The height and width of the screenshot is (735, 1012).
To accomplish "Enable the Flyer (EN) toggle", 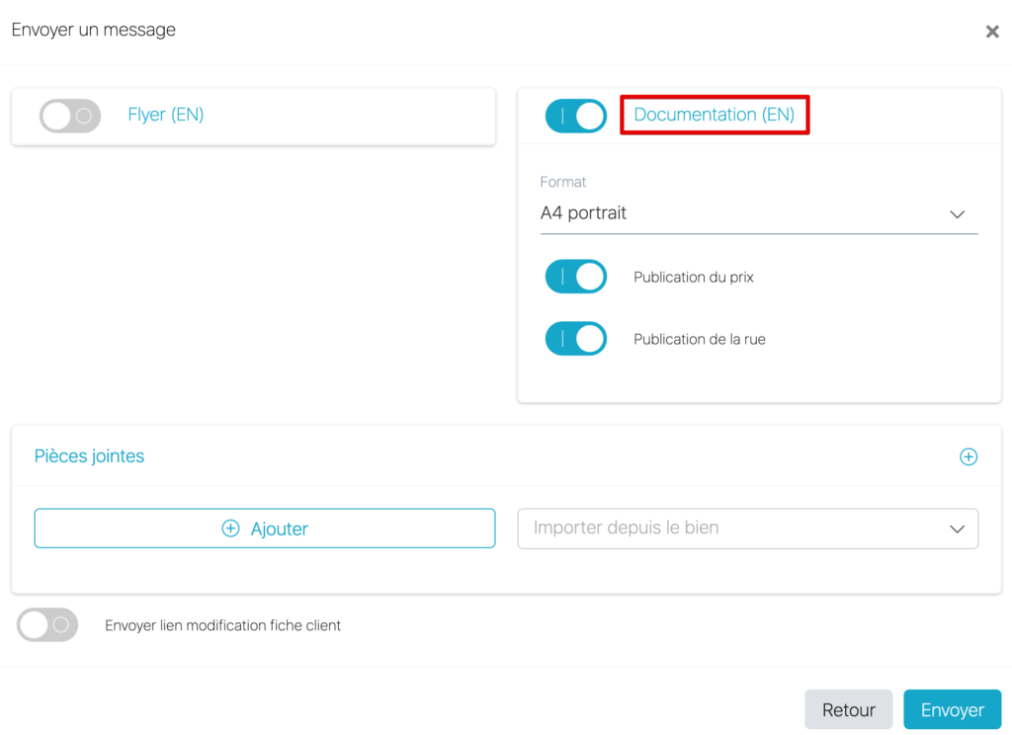I will click(x=70, y=116).
